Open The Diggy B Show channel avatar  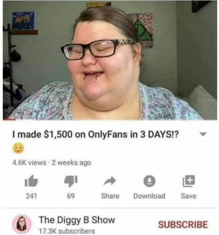[x=22, y=224]
